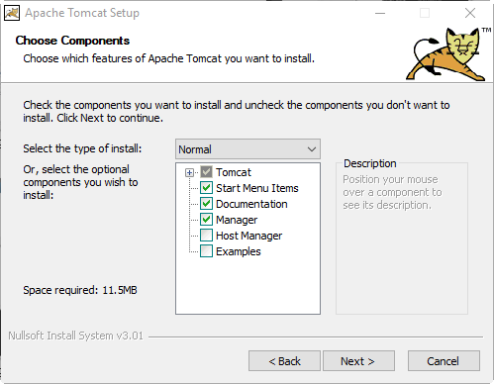Expand the Tomcat tree node
494x384 pixels.
click(189, 172)
